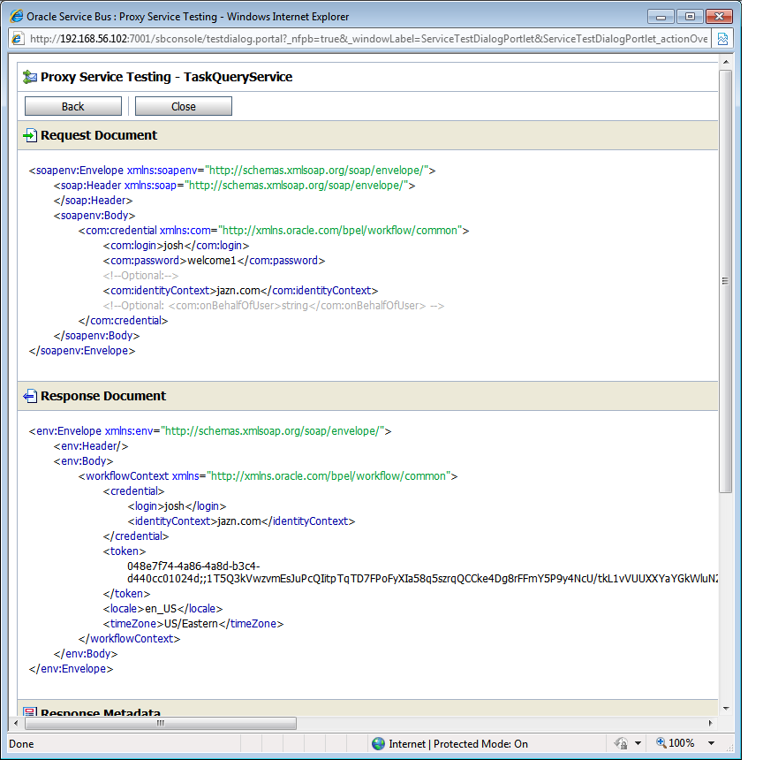Click the Response Document heading
This screenshot has height=760, width=763.
click(103, 396)
